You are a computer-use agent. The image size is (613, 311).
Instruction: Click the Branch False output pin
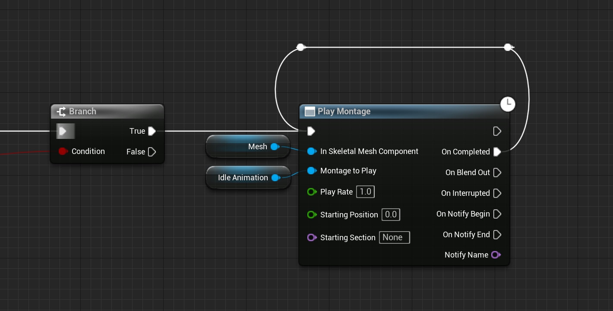tap(152, 152)
